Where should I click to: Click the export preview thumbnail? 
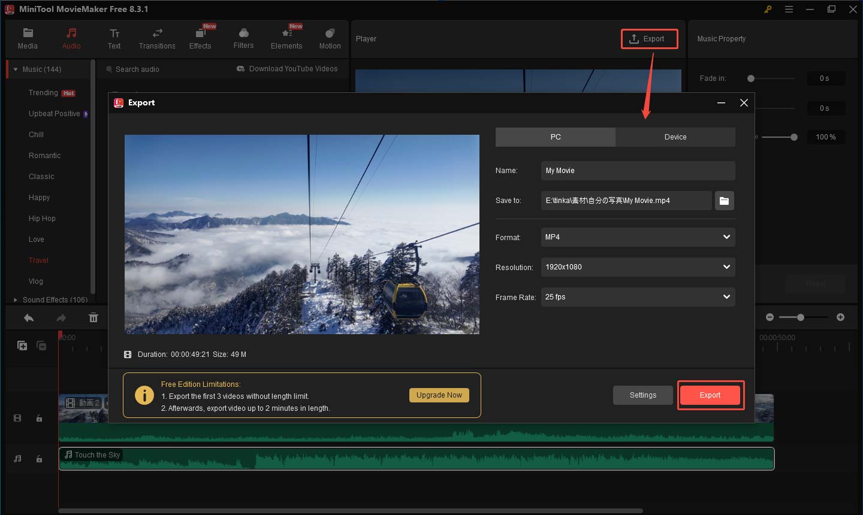302,234
